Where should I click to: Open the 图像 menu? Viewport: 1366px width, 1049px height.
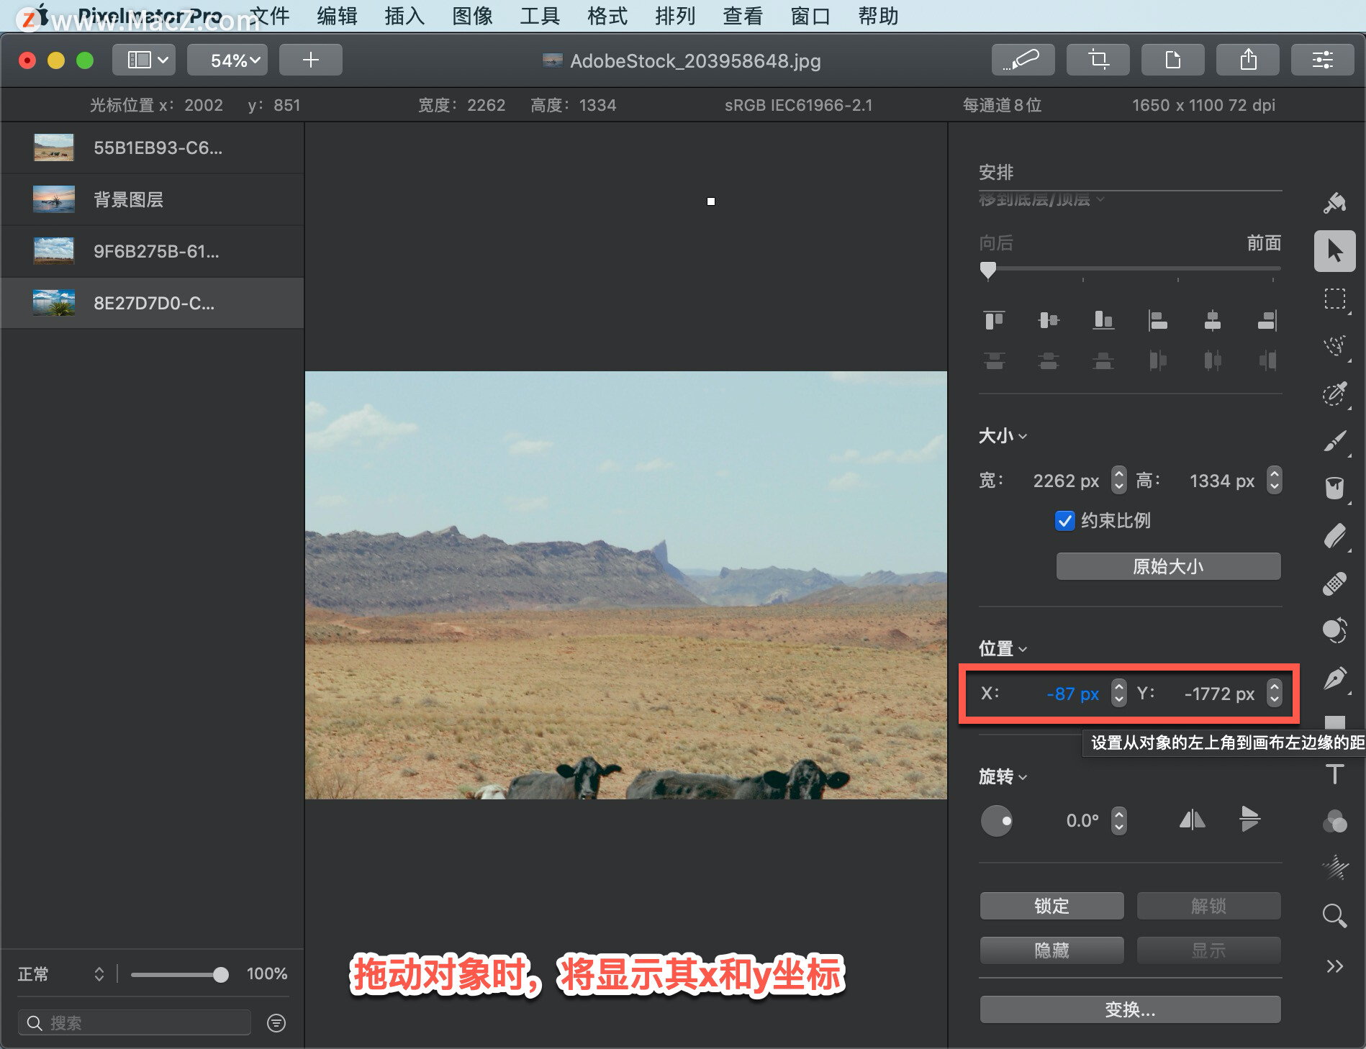coord(472,16)
